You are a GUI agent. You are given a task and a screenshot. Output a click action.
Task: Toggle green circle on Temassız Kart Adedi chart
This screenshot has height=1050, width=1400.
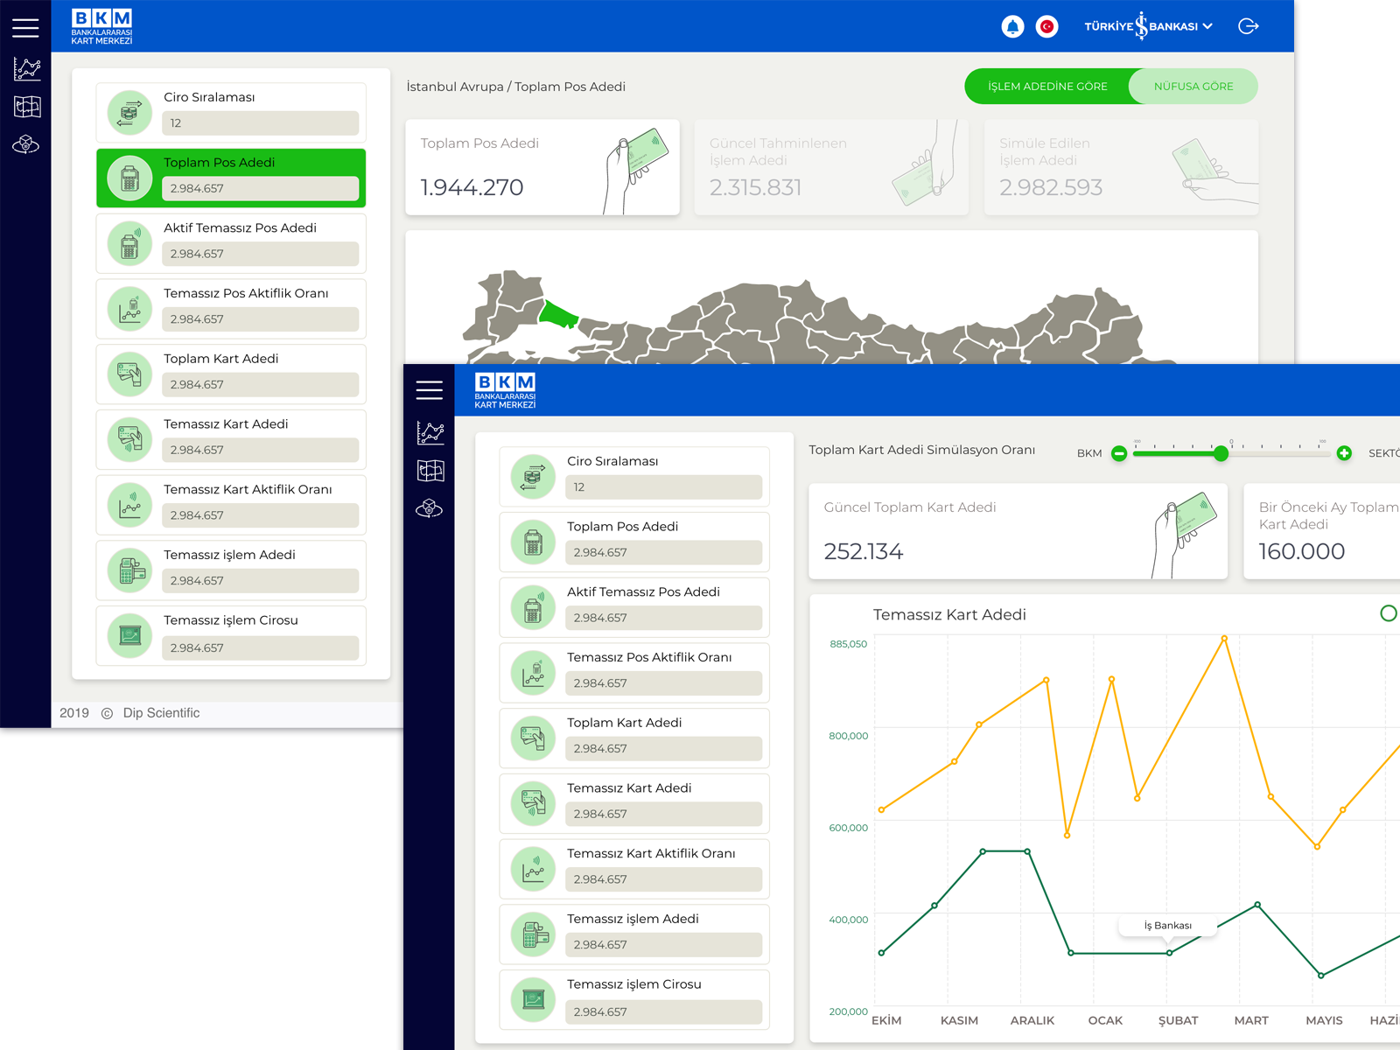tap(1388, 613)
